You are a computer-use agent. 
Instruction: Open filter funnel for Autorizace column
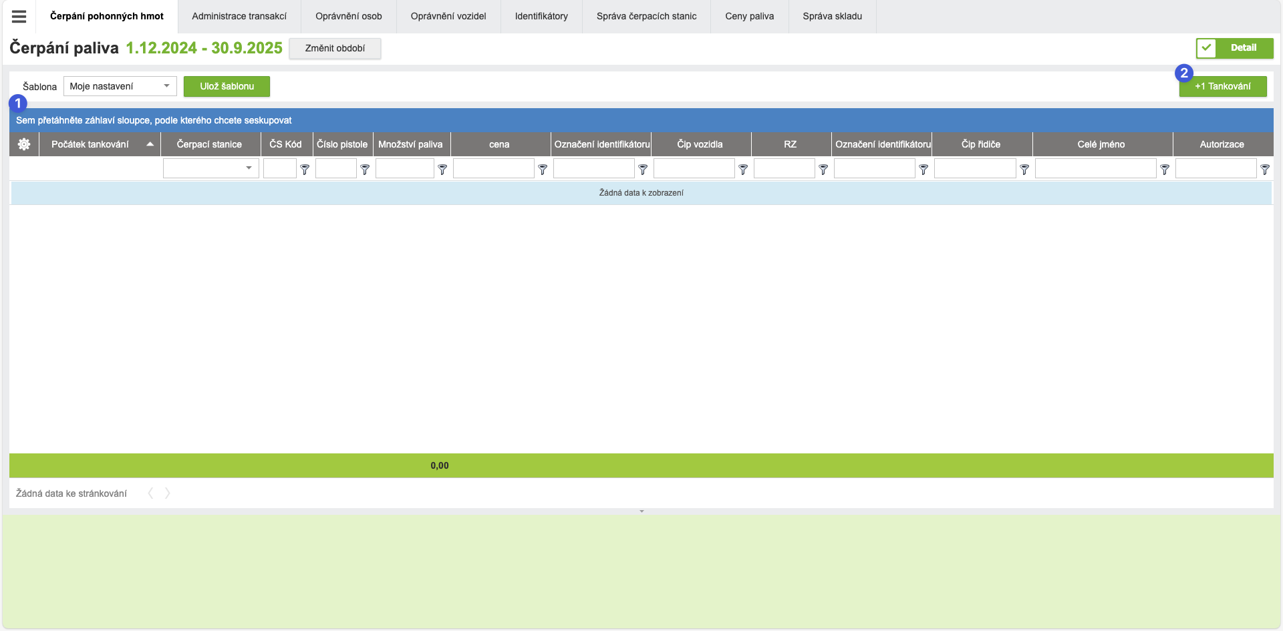pyautogui.click(x=1265, y=170)
